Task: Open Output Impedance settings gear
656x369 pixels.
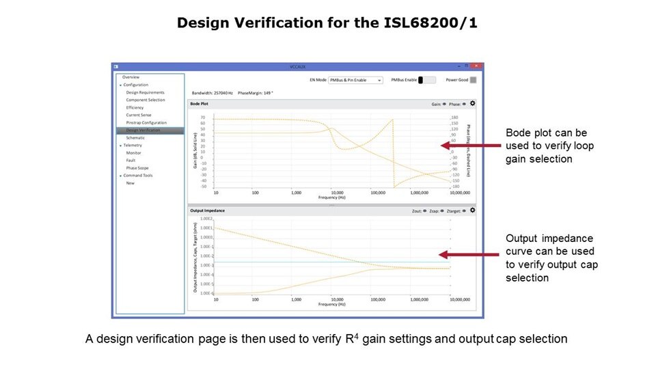Action: pos(472,210)
